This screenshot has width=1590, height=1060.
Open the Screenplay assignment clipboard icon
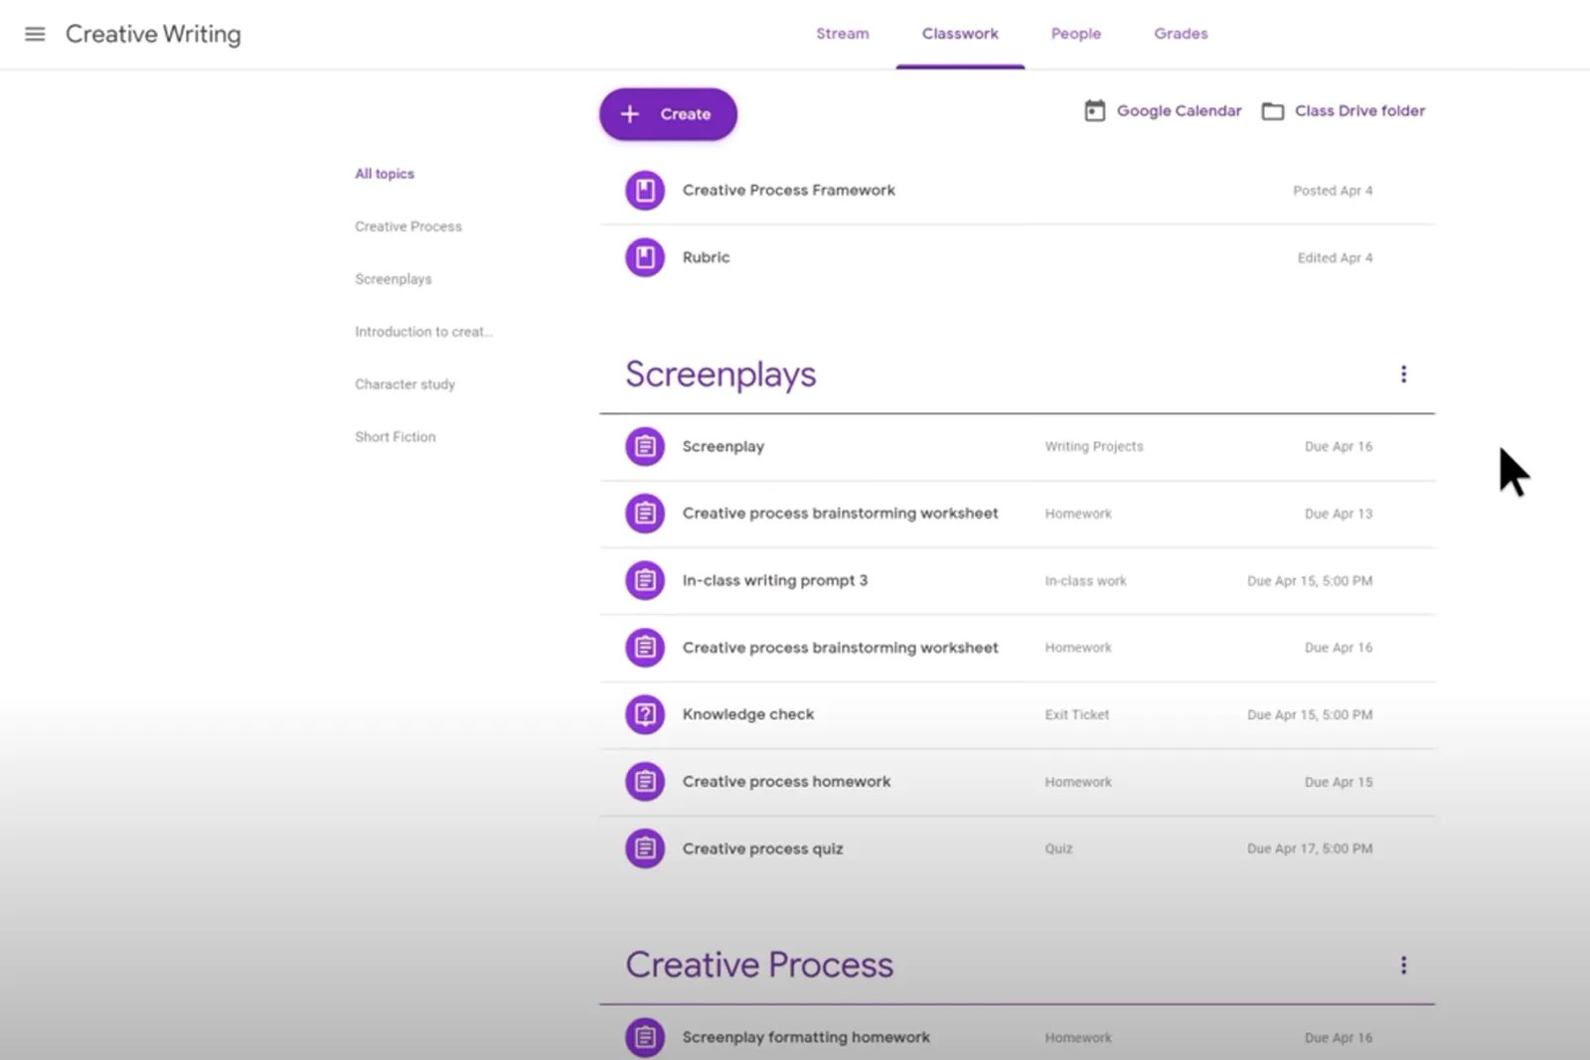[x=645, y=446]
